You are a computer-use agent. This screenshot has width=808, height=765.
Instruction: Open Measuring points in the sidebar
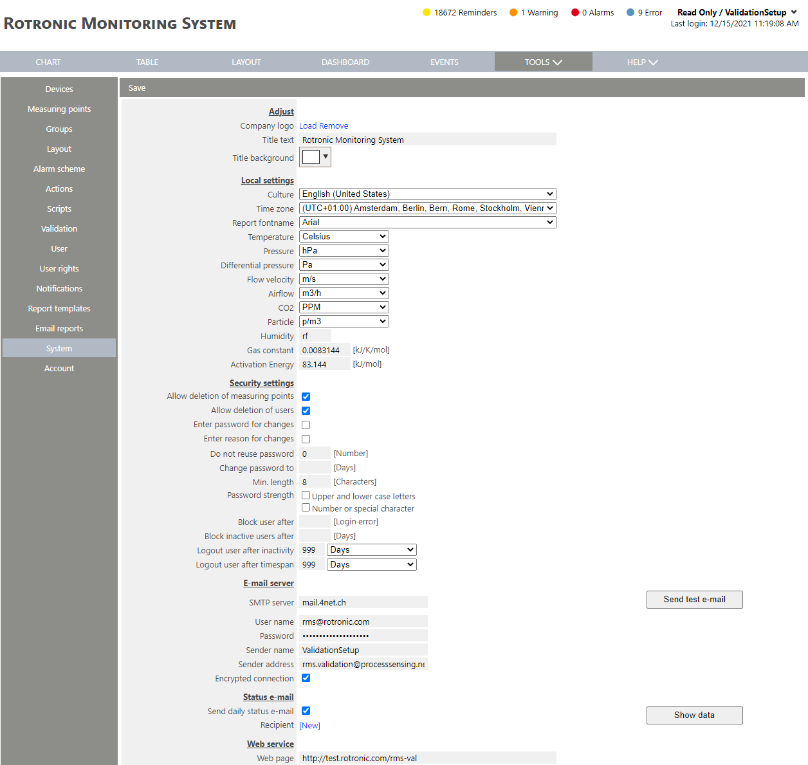(x=59, y=109)
